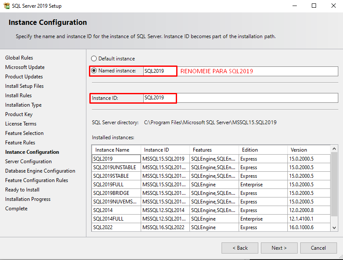Click Enterprise edition cell of SQL2014FULL
Screen dimensions: 343x260
pos(263,218)
